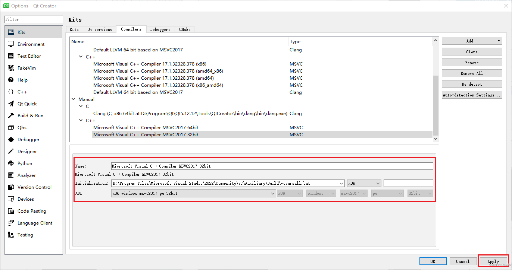Image resolution: width=512 pixels, height=270 pixels.
Task: Open the Debuggers tab
Action: 160,29
